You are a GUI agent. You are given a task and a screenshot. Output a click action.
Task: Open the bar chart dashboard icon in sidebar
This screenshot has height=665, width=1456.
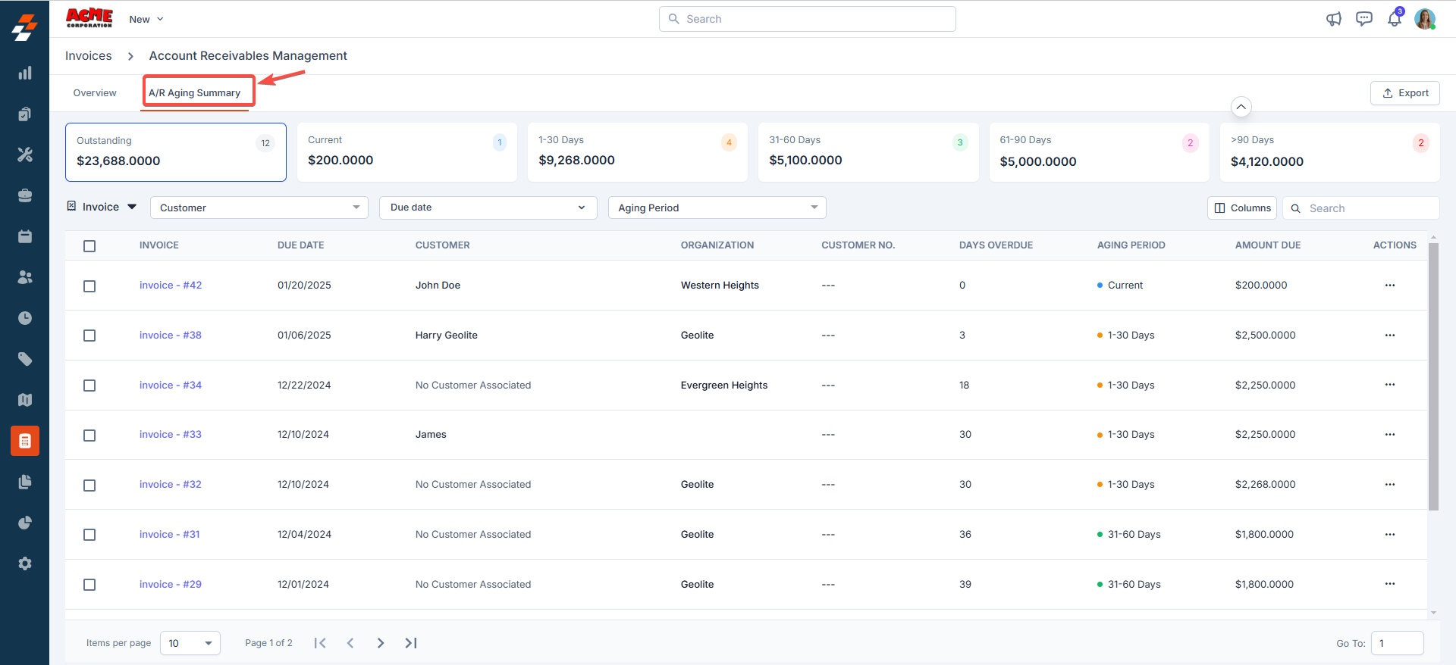tap(25, 73)
